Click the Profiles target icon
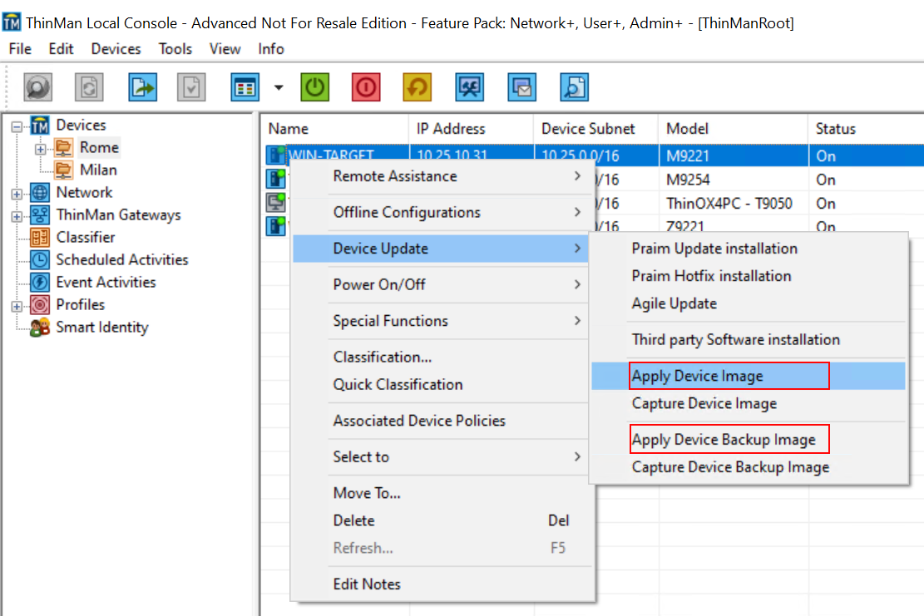The image size is (924, 616). (40, 304)
